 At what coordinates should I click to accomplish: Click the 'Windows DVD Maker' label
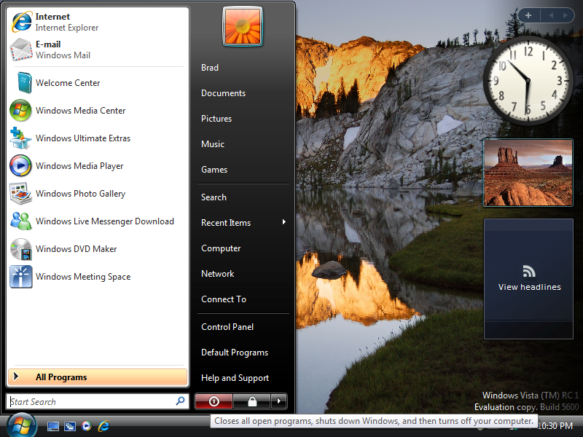(77, 249)
